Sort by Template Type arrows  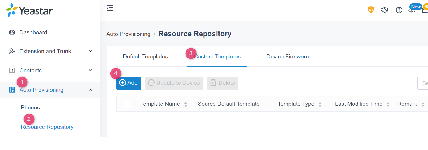coord(320,104)
